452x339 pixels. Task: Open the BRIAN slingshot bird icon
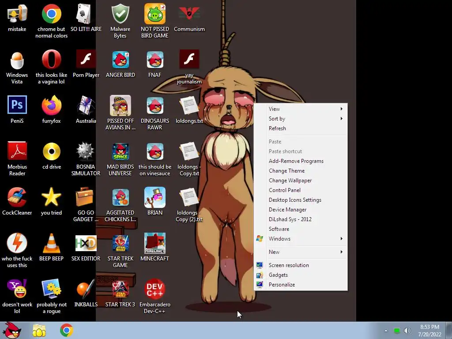[155, 197]
